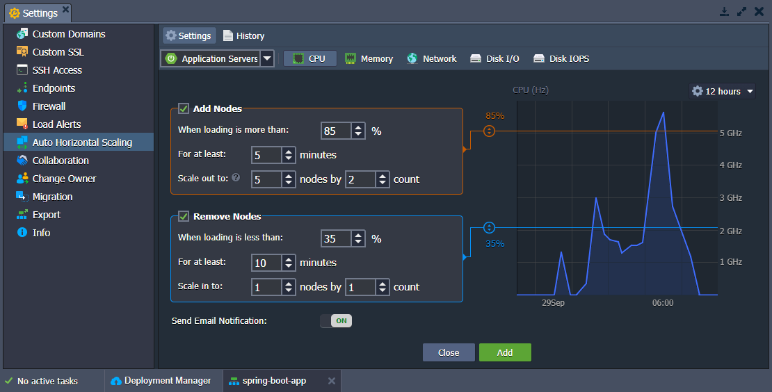This screenshot has height=392, width=772.
Task: Uncheck the Add Nodes checkbox
Action: (x=183, y=108)
